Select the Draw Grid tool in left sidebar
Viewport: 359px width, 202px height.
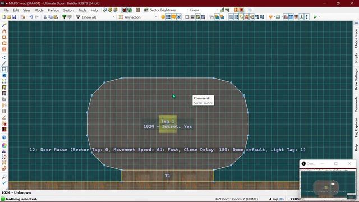click(4, 49)
